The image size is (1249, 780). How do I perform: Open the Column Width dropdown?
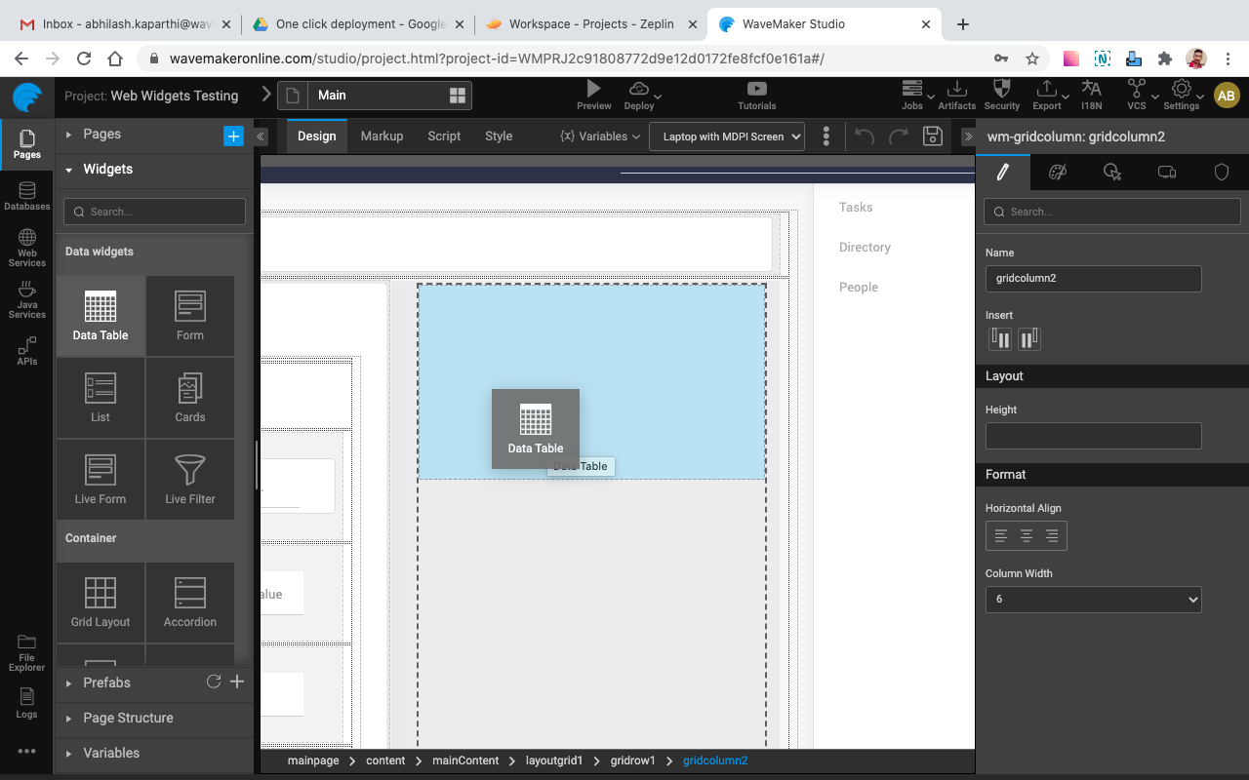(1093, 599)
